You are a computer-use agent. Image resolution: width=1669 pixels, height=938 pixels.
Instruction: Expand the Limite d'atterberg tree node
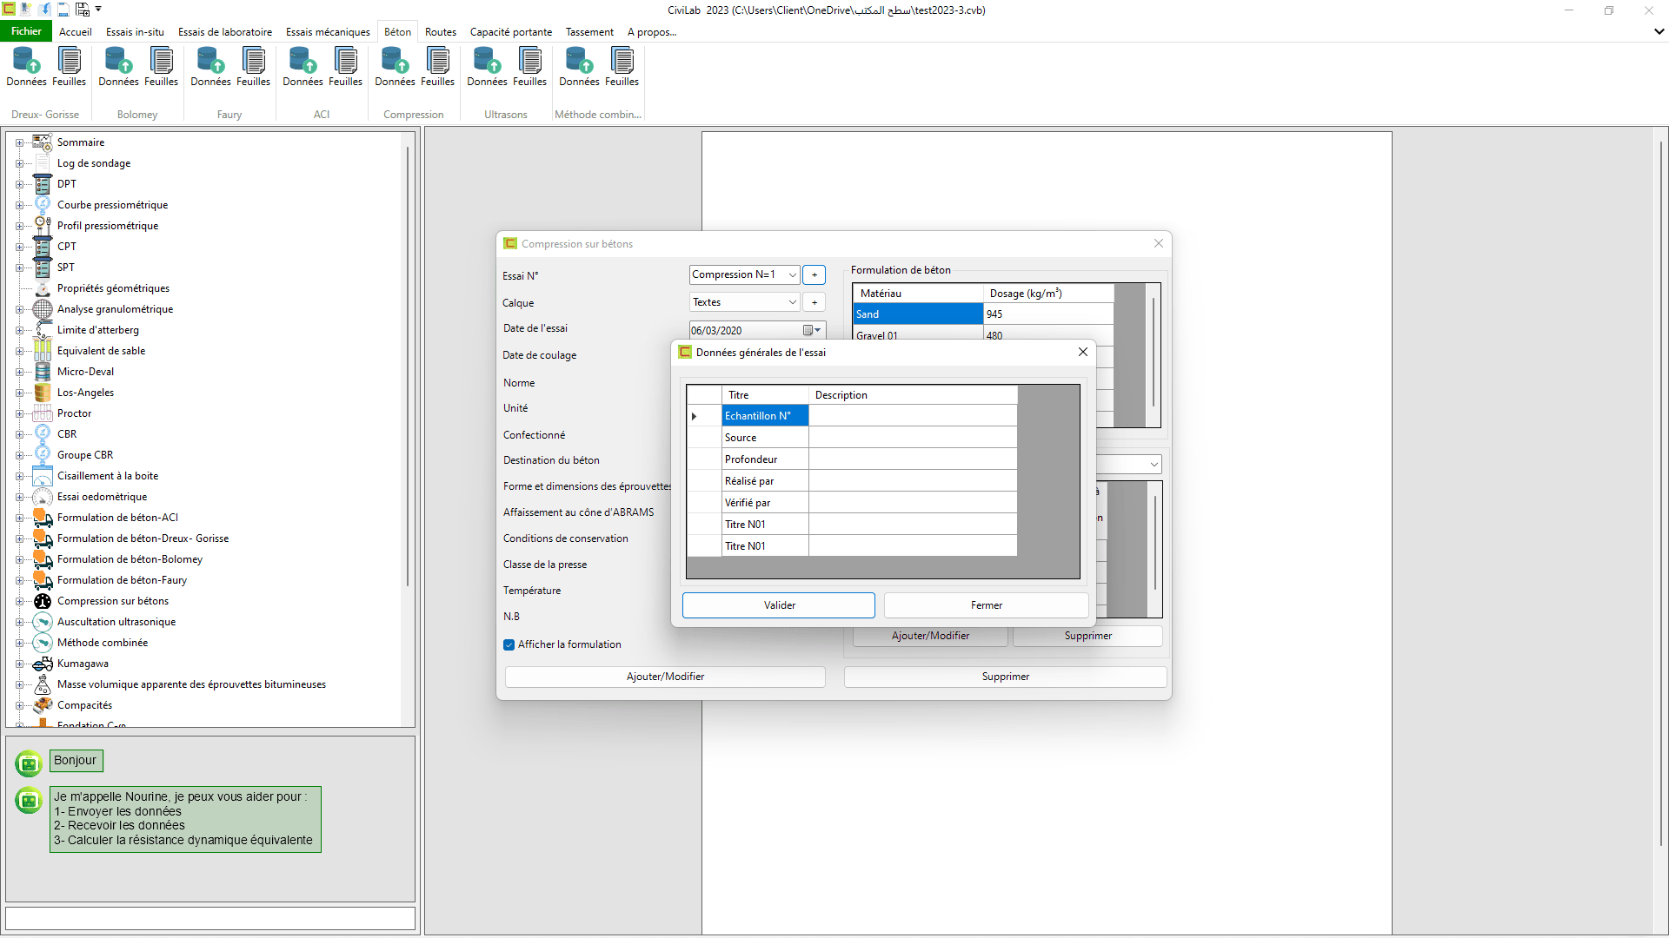(19, 330)
